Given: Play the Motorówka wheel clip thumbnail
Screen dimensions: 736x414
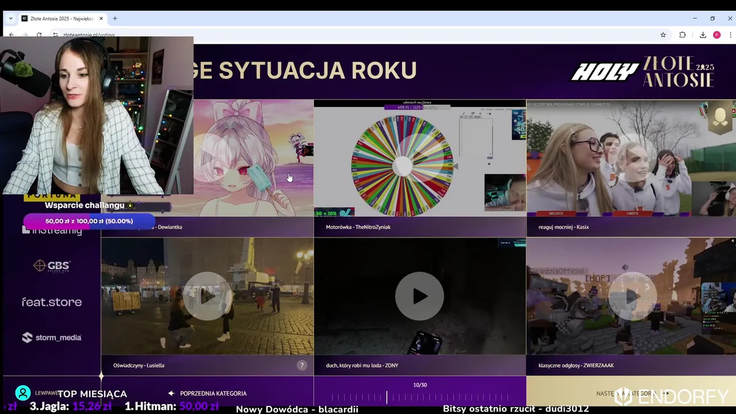Looking at the screenshot, I should tap(420, 158).
